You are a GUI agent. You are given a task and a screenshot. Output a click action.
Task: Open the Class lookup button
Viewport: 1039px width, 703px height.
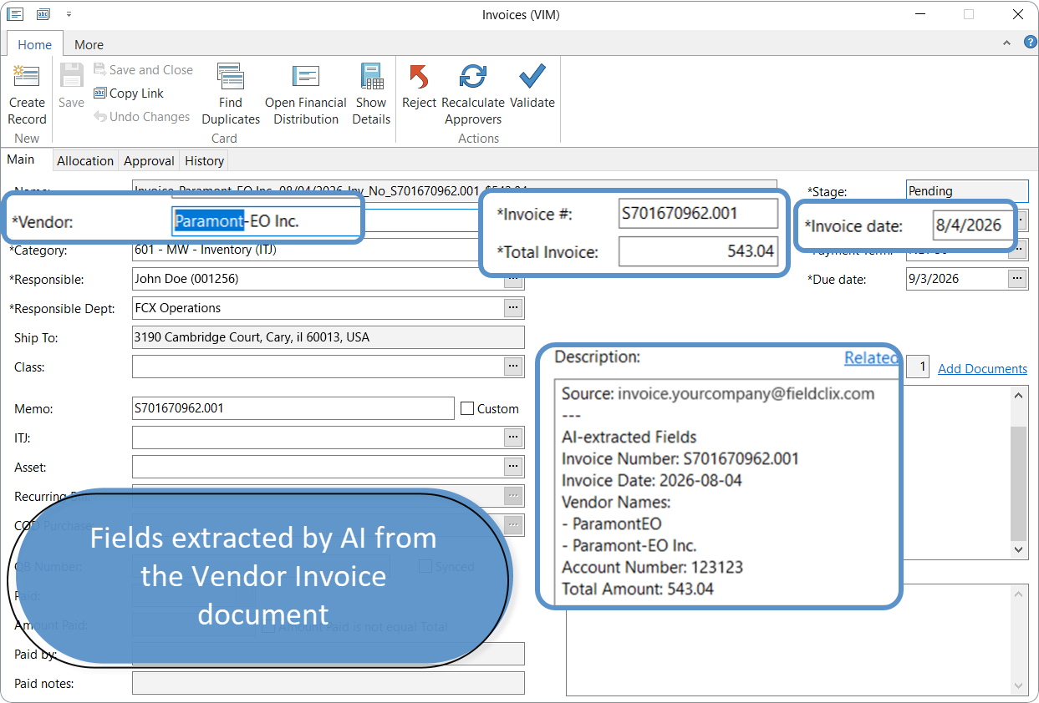pos(513,367)
